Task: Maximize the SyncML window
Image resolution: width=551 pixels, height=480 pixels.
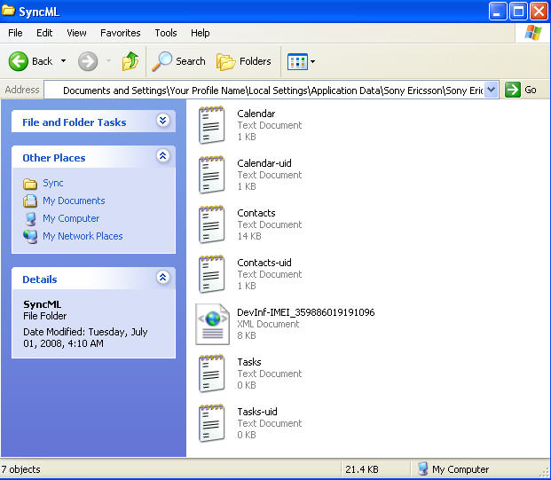Action: point(518,12)
